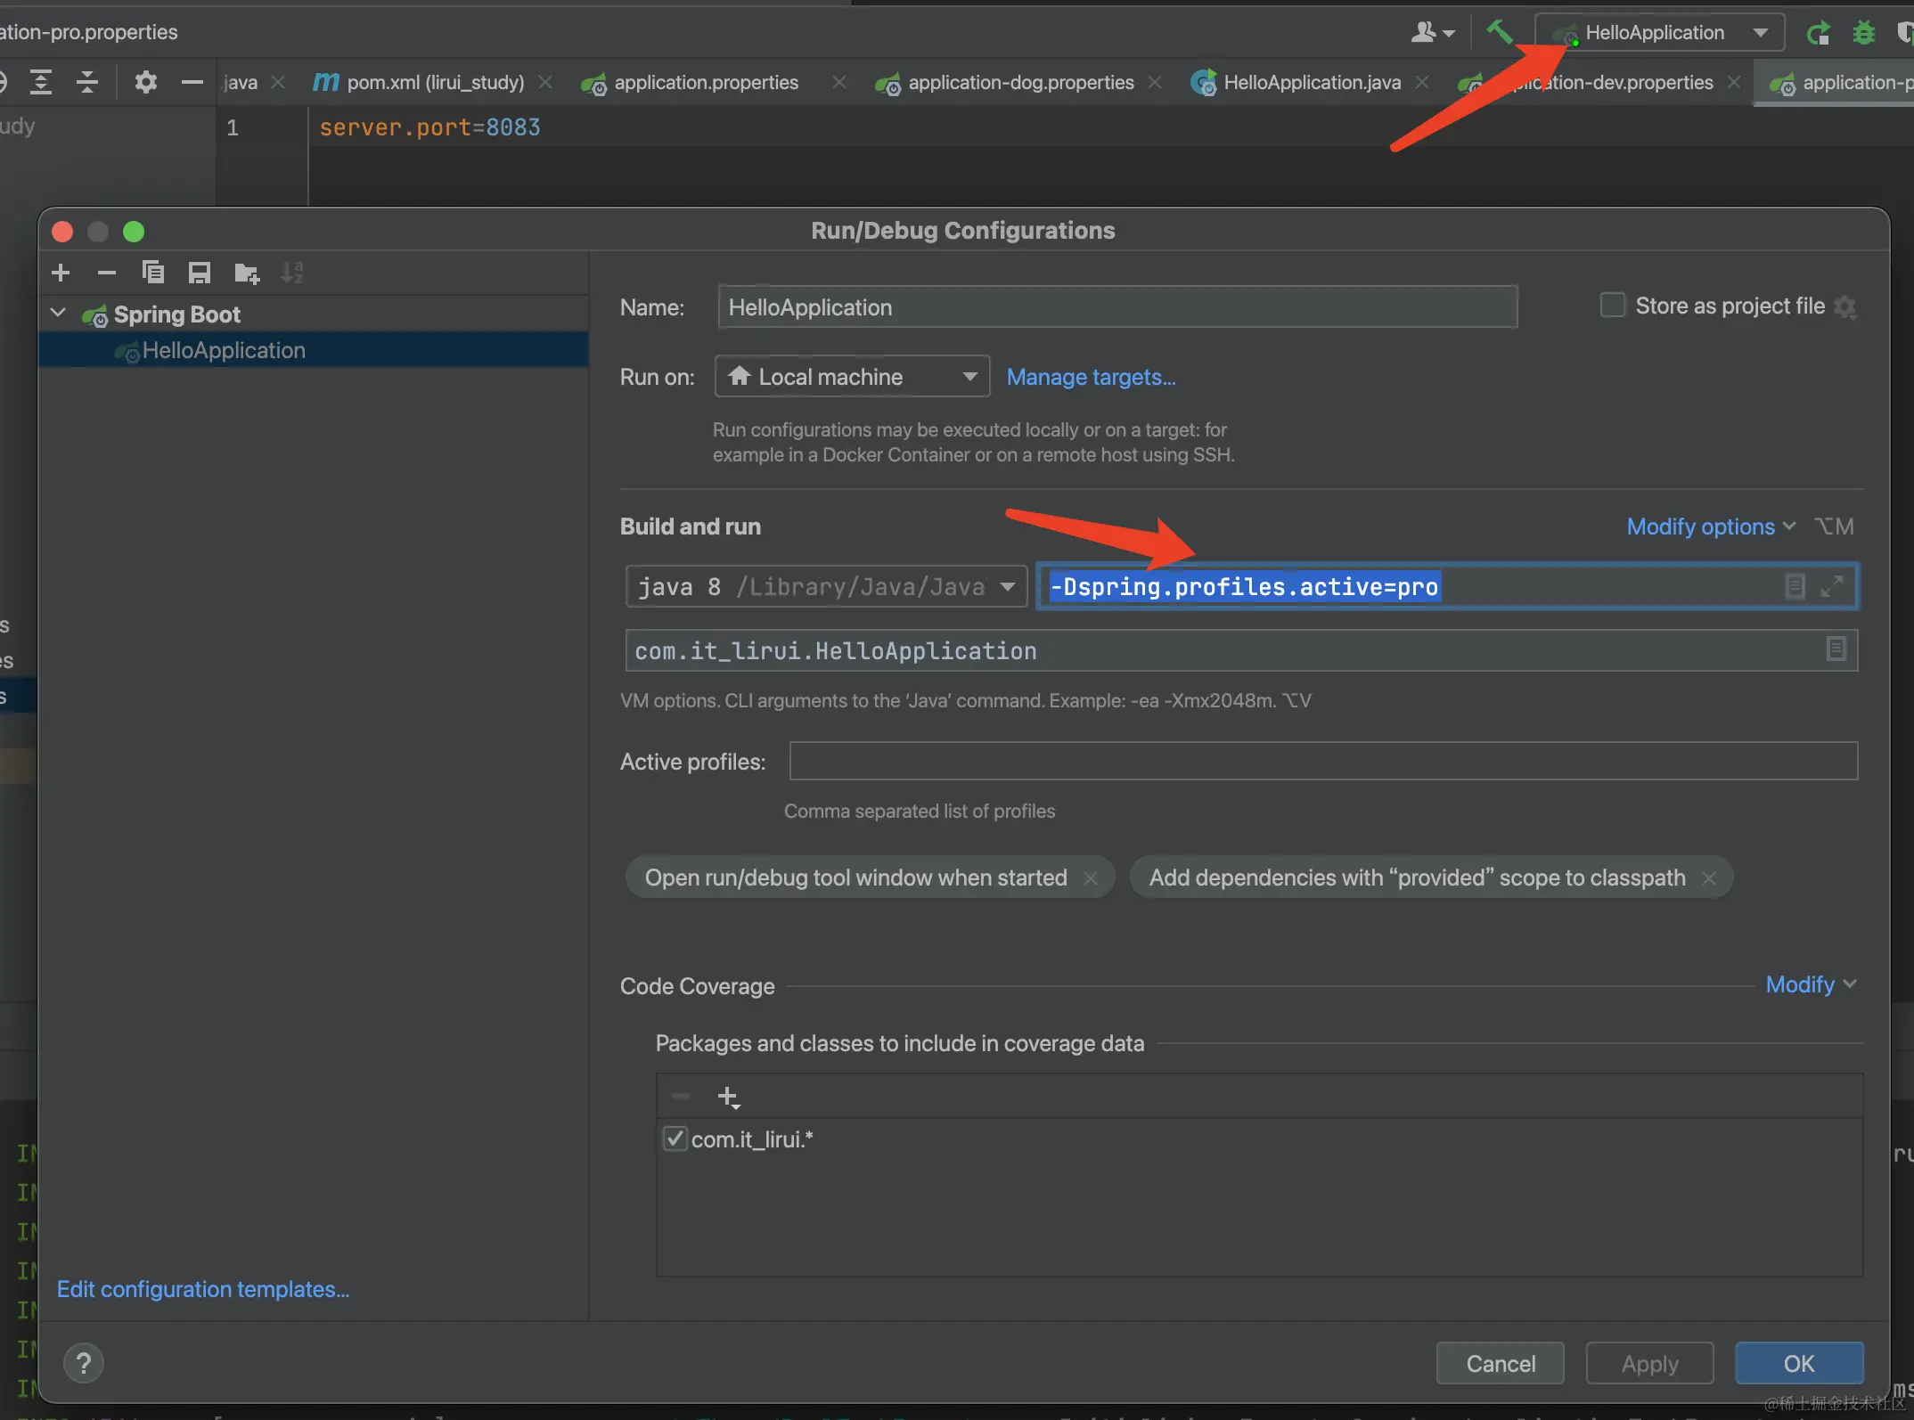
Task: Open the application-dog.properties tab
Action: (1020, 83)
